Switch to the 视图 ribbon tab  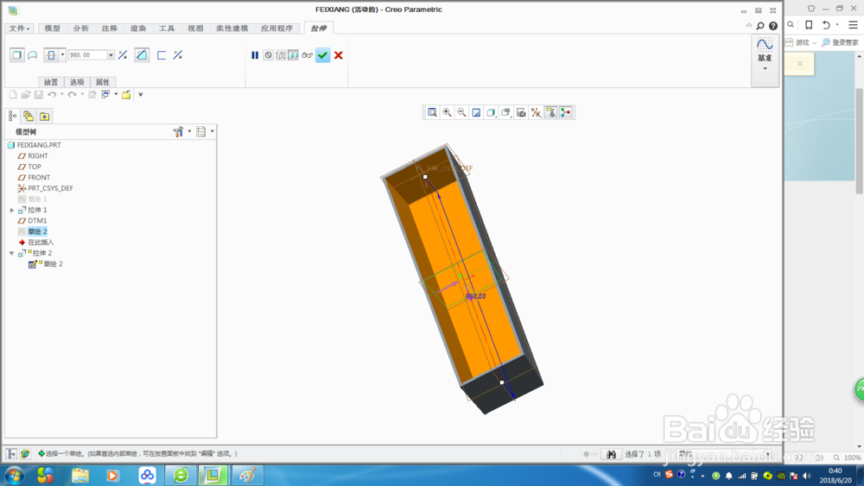tap(195, 28)
